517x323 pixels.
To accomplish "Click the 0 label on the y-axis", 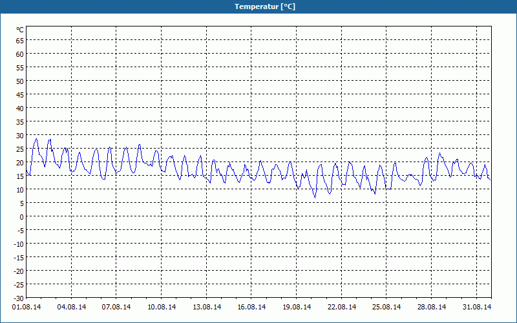I will 21,216.
